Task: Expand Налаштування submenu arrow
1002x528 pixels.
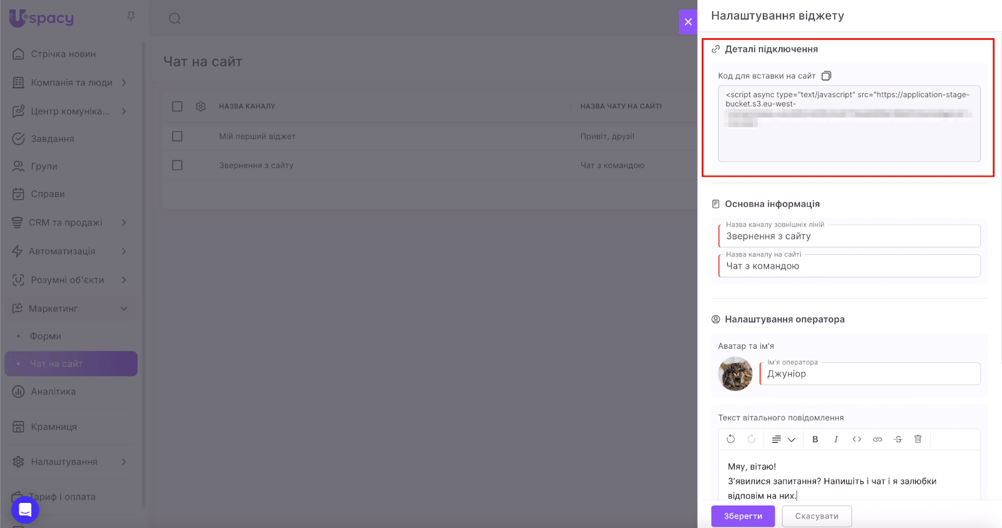Action: coord(124,462)
